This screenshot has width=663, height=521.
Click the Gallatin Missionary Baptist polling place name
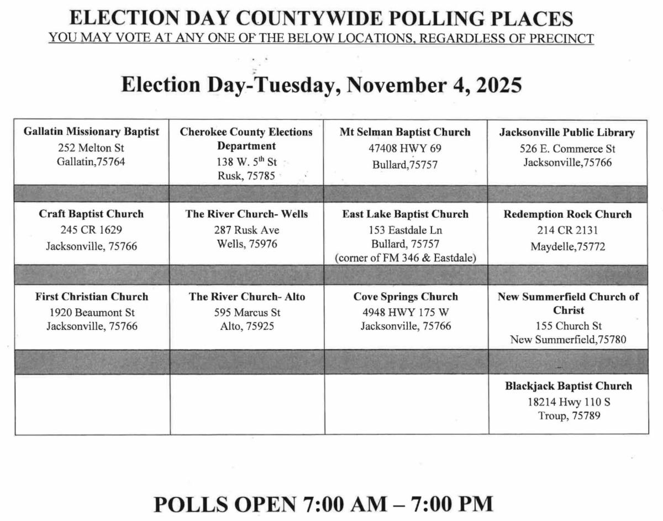[91, 132]
